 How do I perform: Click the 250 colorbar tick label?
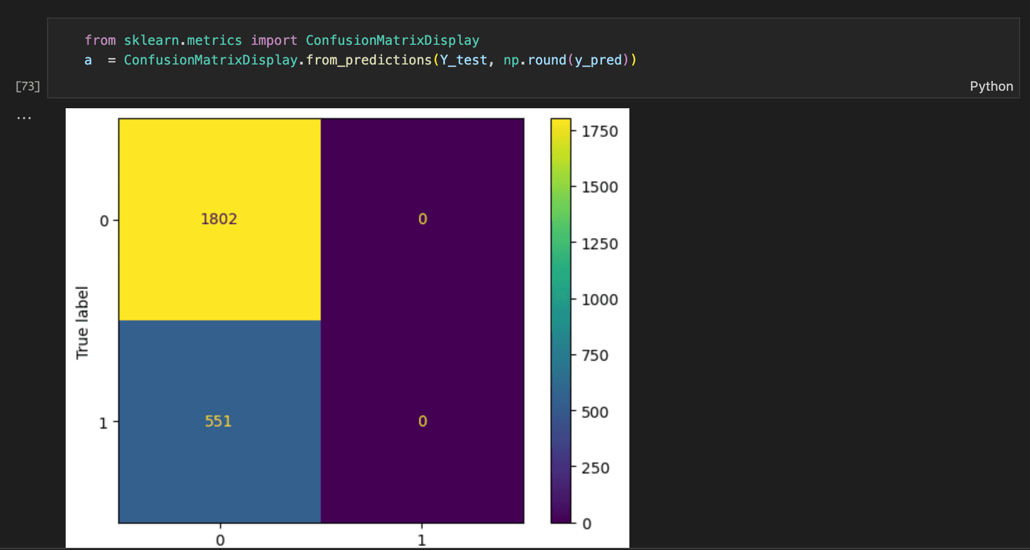(595, 468)
